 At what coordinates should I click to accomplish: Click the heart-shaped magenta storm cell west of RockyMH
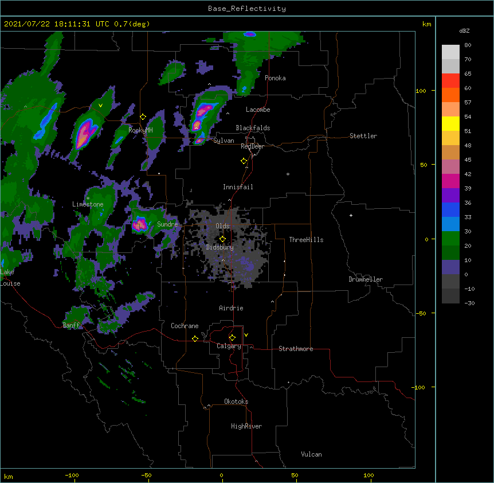[x=85, y=134]
